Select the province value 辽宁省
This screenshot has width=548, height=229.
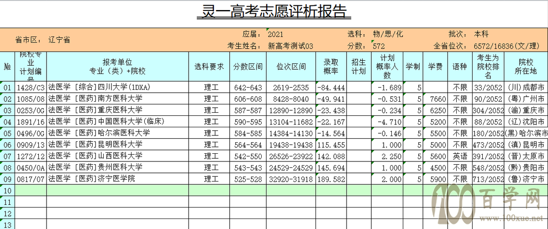pos(59,40)
